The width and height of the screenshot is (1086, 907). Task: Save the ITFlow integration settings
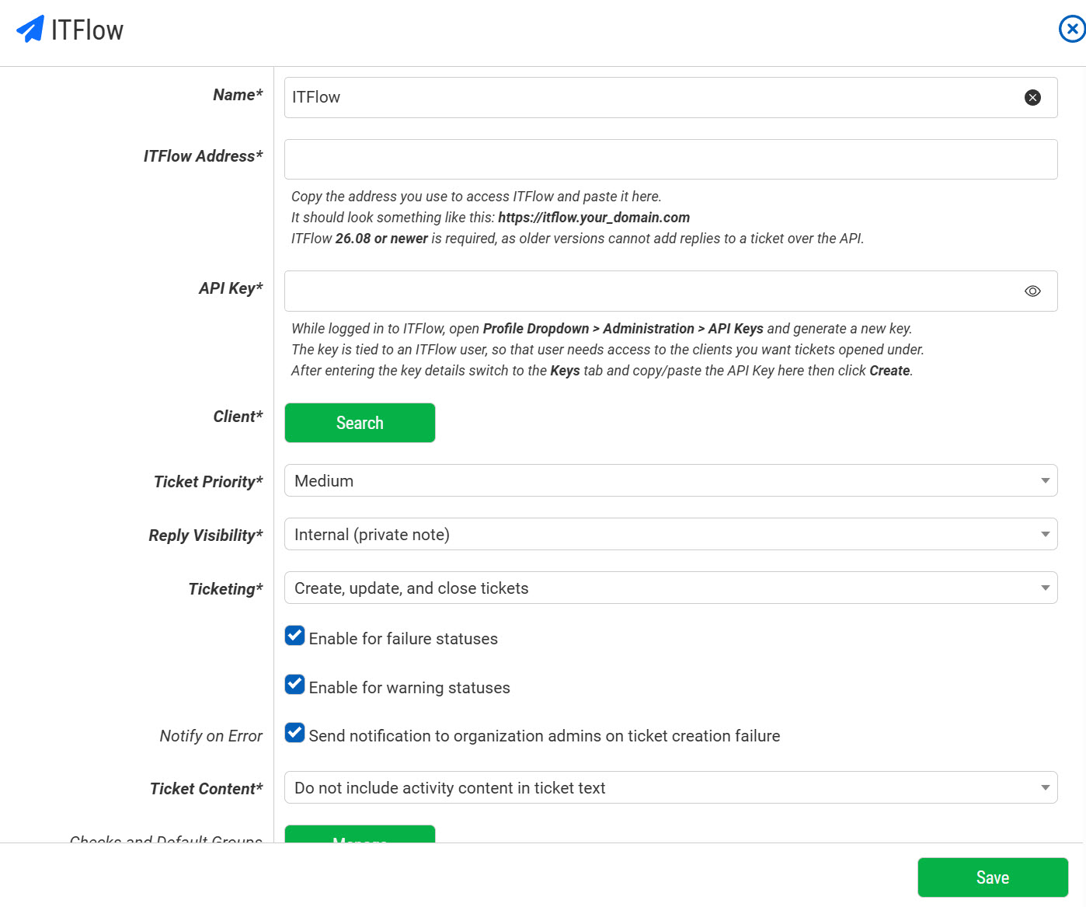[993, 877]
